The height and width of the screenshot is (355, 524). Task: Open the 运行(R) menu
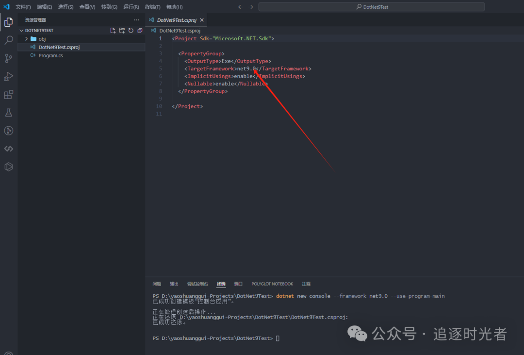coord(131,7)
